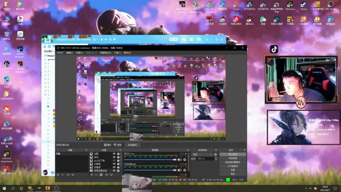Click speaker icon at Dangerous Club window bottom
341x192 pixels.
point(52,173)
